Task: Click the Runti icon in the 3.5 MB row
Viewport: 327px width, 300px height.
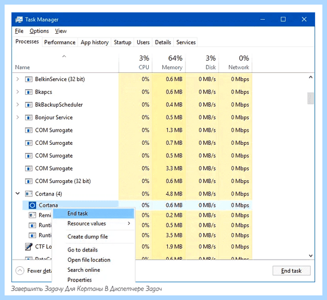Action: 32,235
